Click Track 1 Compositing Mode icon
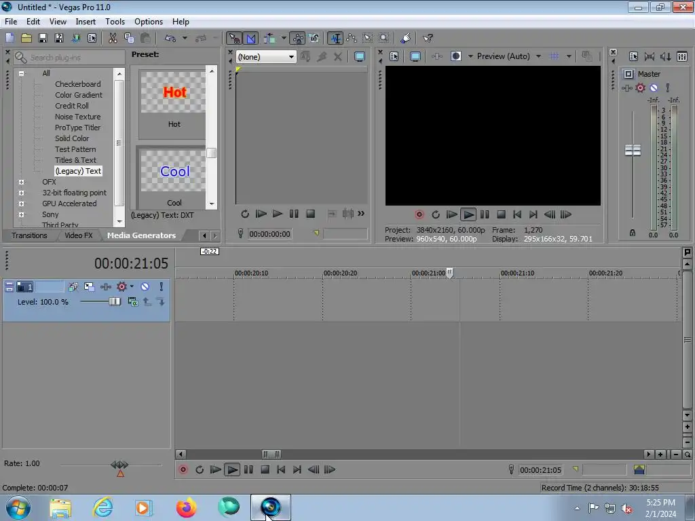This screenshot has height=521, width=695. (132, 302)
